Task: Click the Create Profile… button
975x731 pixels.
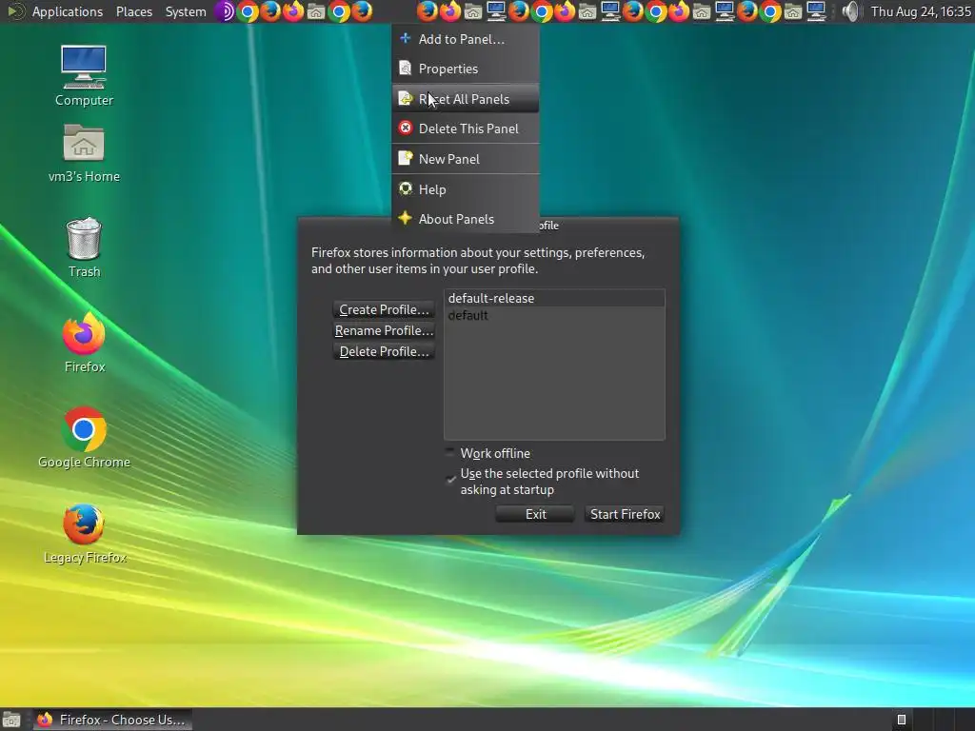Action: (384, 309)
